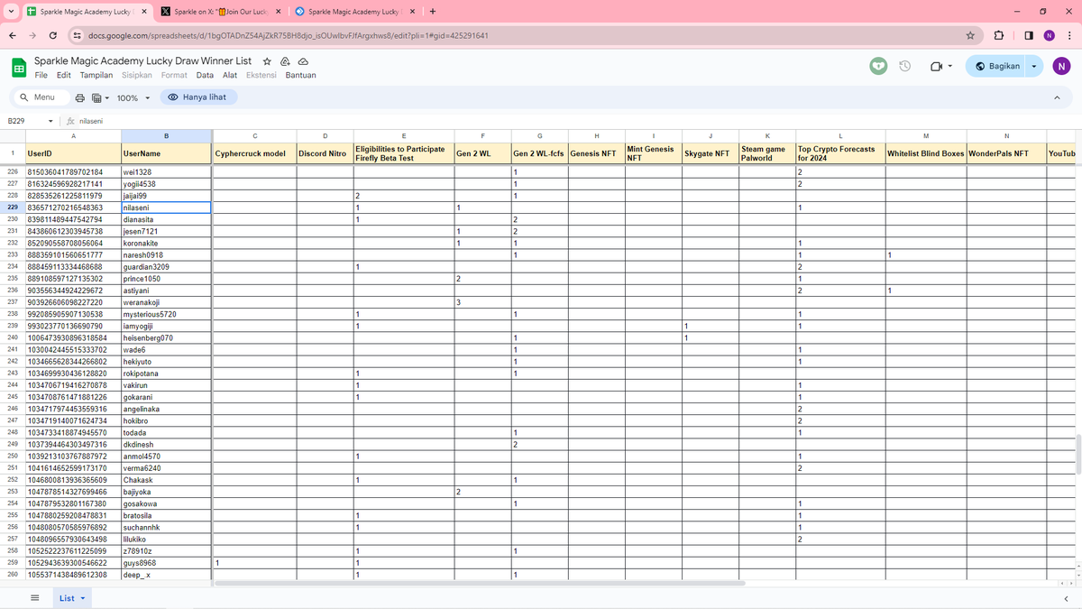Screen dimensions: 1082x609
Task: Open the List sheet tab dropdown arrow
Action: 84,598
